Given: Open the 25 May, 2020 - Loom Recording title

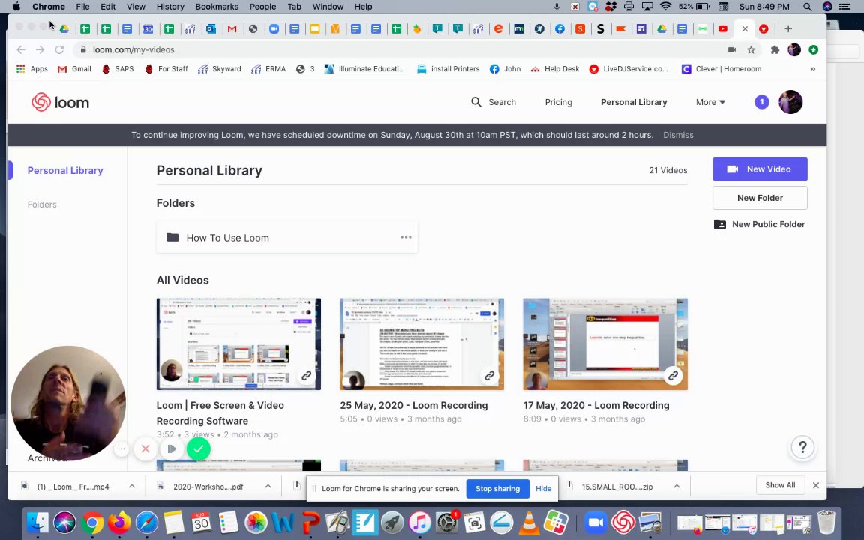Looking at the screenshot, I should click(414, 405).
